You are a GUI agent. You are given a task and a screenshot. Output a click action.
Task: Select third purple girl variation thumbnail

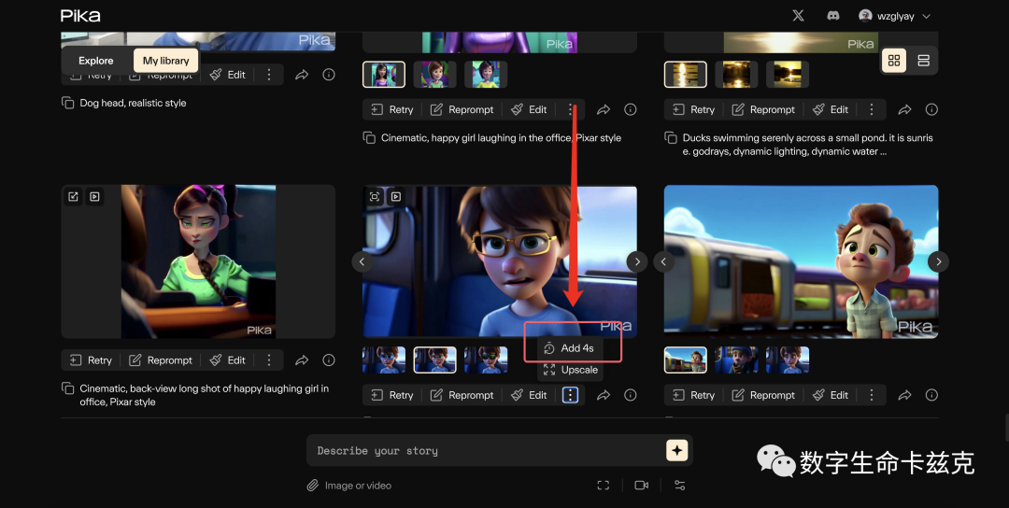[486, 75]
